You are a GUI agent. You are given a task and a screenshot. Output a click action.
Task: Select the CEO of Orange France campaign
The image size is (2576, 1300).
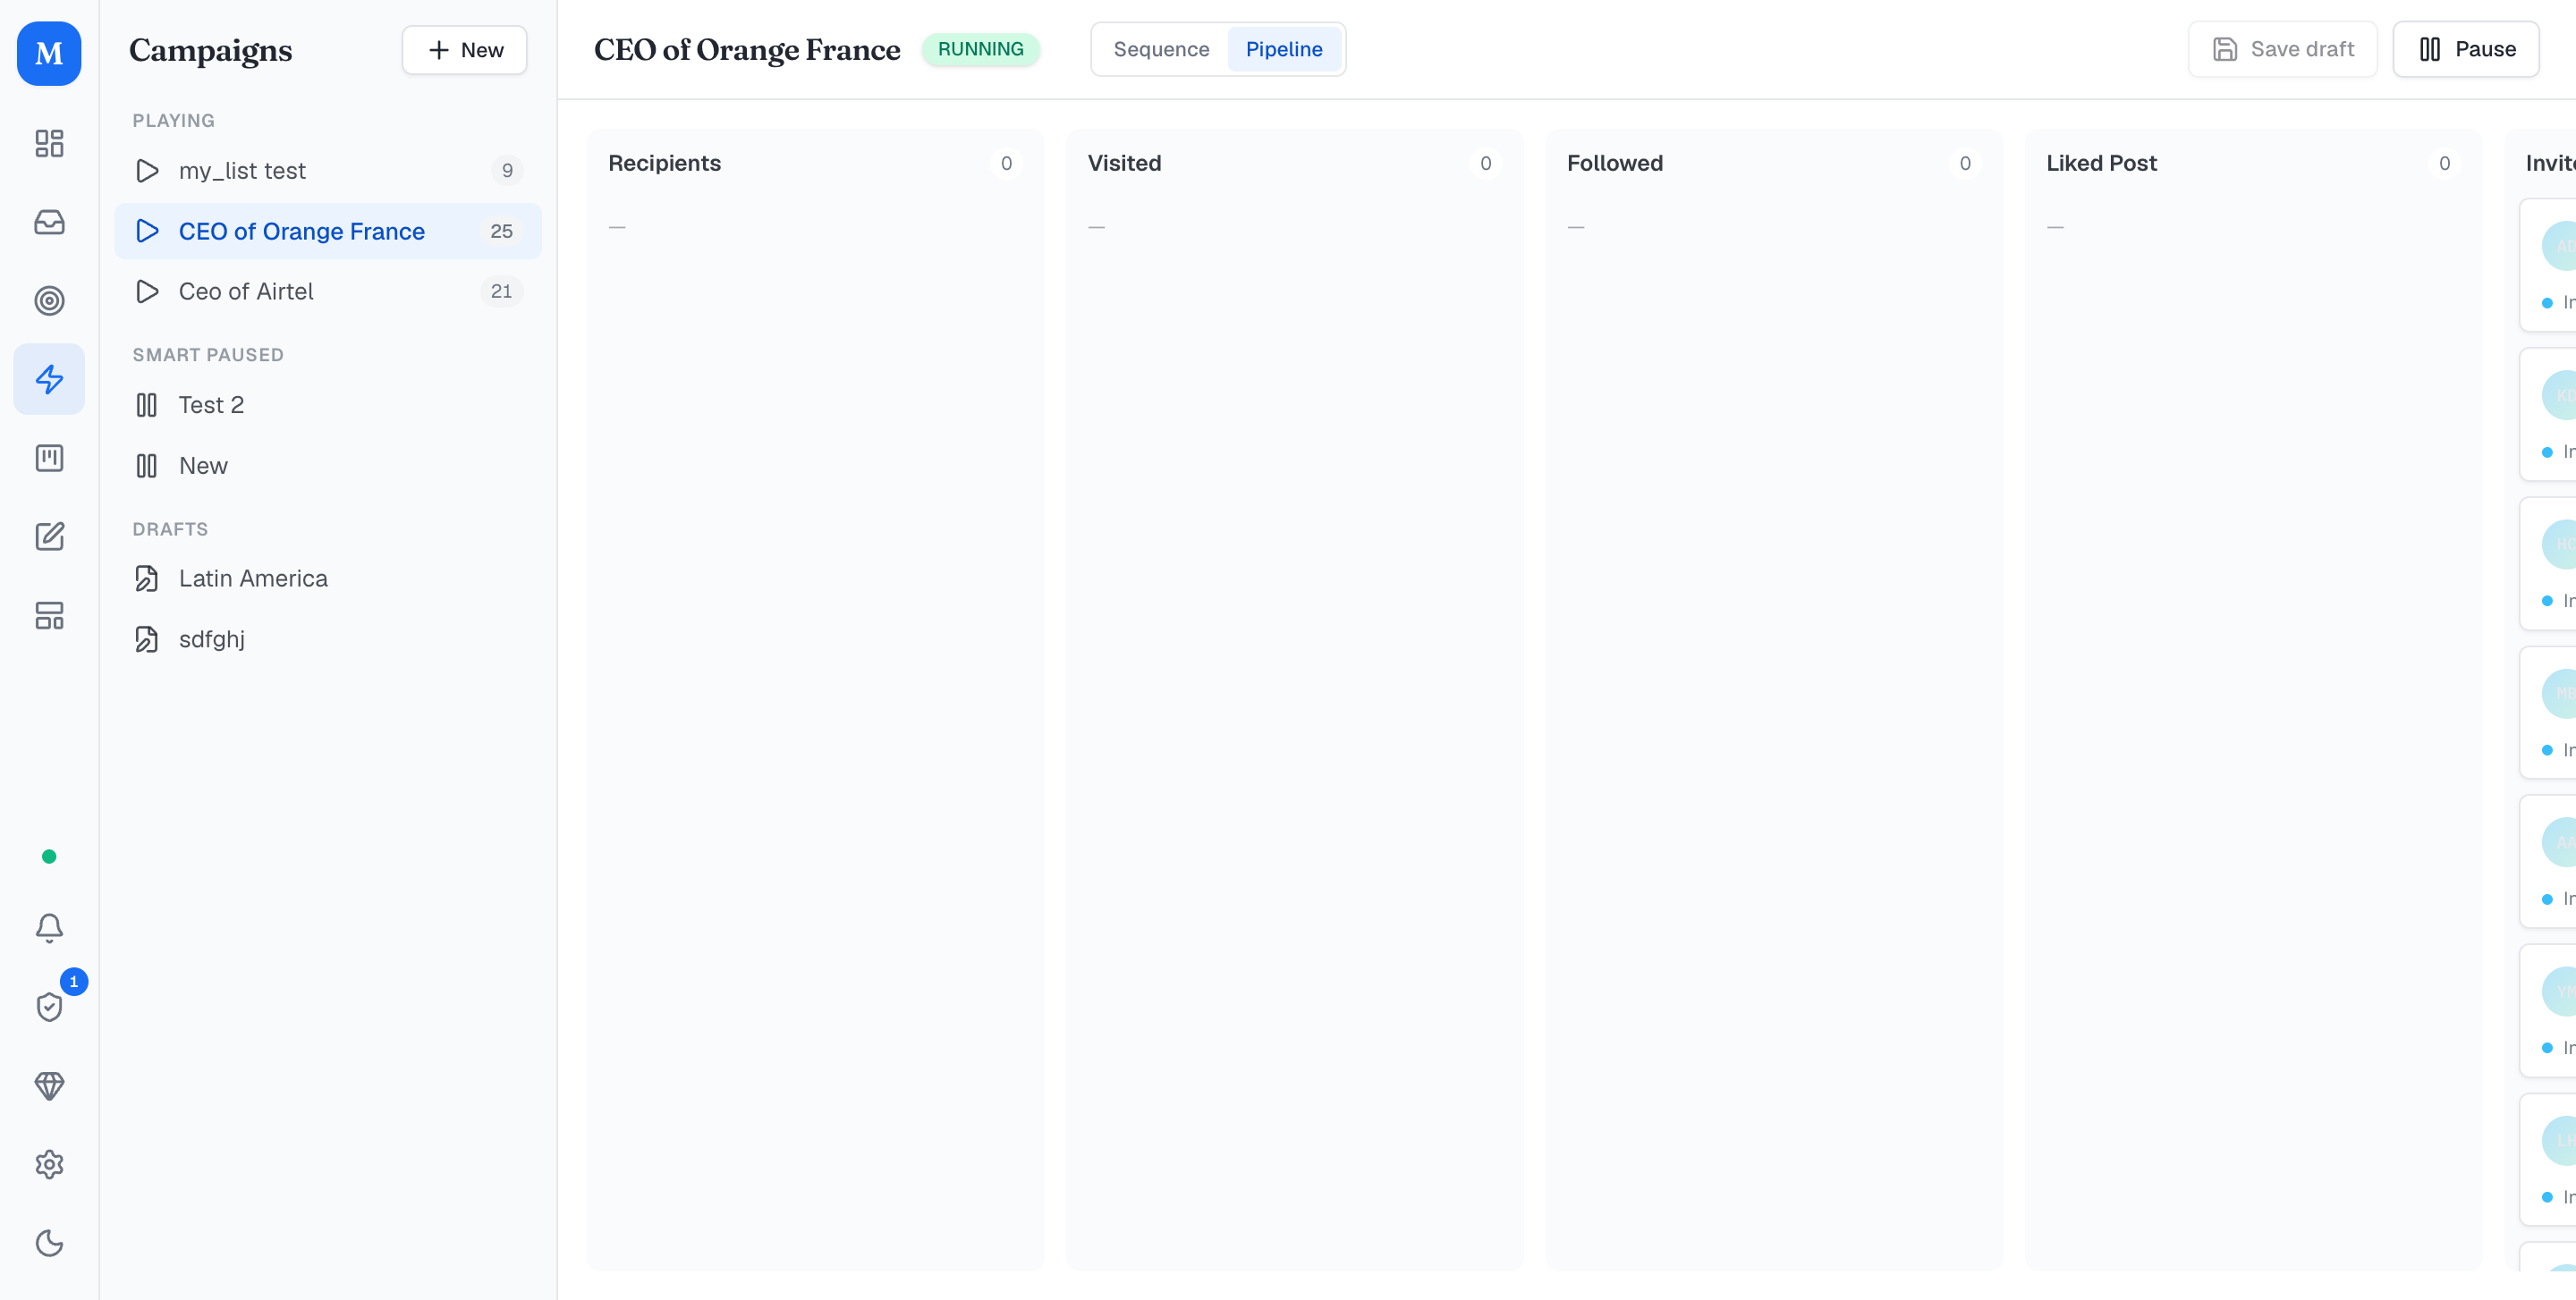[328, 231]
